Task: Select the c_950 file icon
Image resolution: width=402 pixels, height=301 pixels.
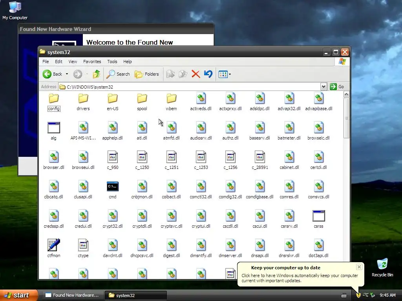Action: coord(113,160)
